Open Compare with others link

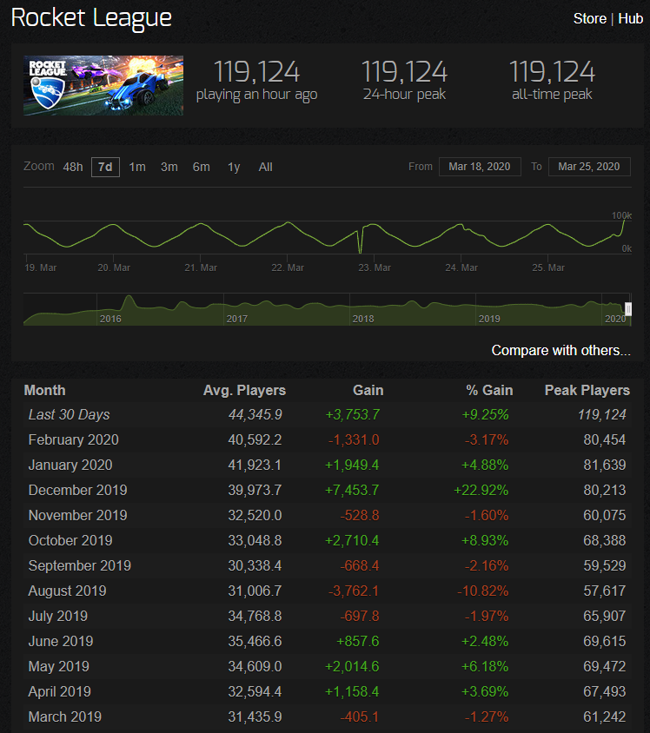tap(560, 350)
